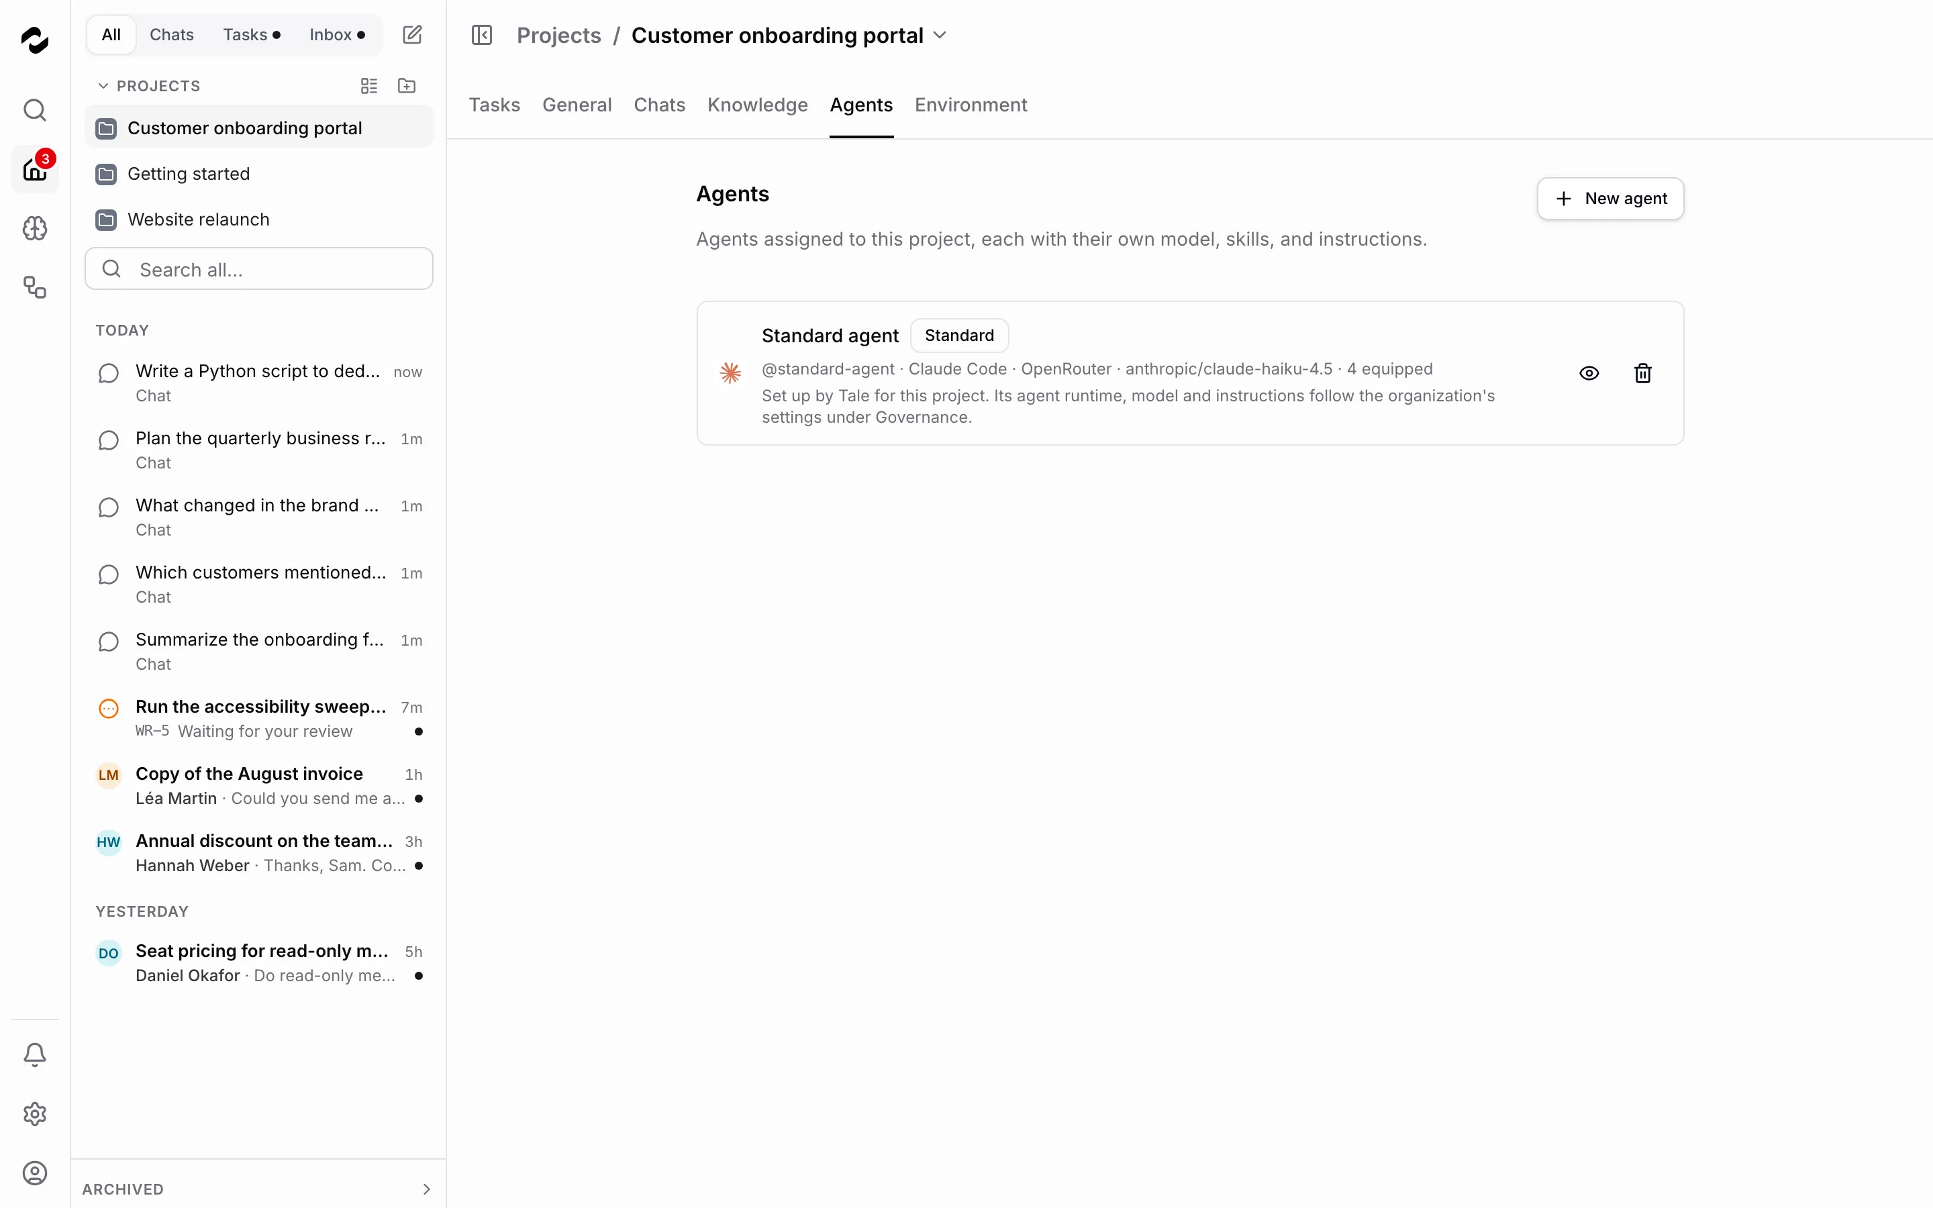Switch to the Environment tab
This screenshot has height=1208, width=1933.
click(x=971, y=105)
